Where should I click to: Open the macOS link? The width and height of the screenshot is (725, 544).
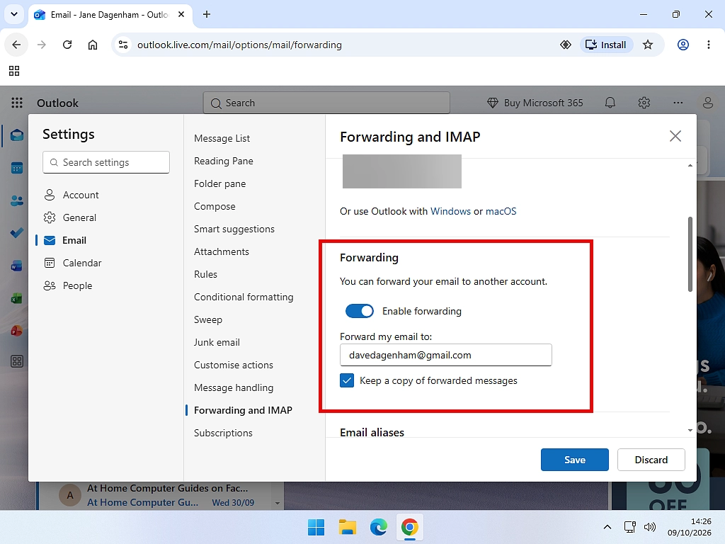501,211
